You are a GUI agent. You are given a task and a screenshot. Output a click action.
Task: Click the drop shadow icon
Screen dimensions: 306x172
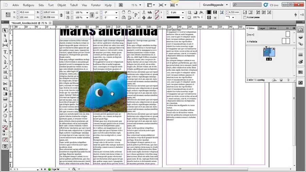point(195,12)
